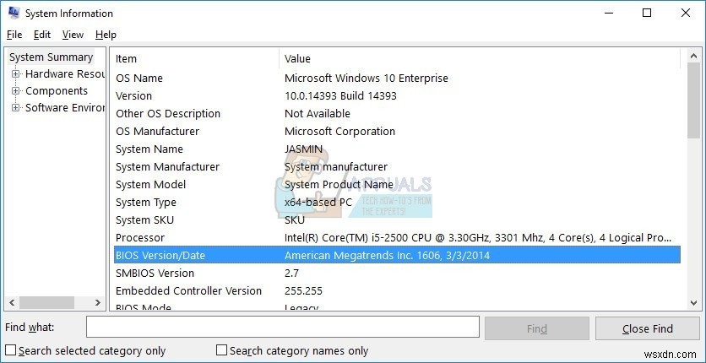Select the Processor row
Screen dimensions: 706x363
click(397, 238)
